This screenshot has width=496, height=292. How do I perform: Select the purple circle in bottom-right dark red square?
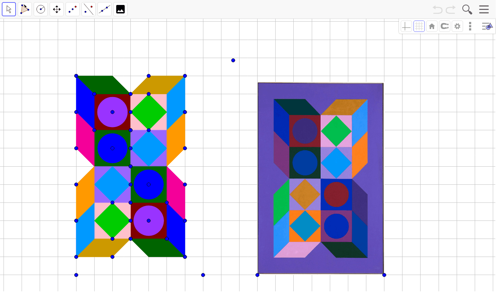pyautogui.click(x=149, y=221)
